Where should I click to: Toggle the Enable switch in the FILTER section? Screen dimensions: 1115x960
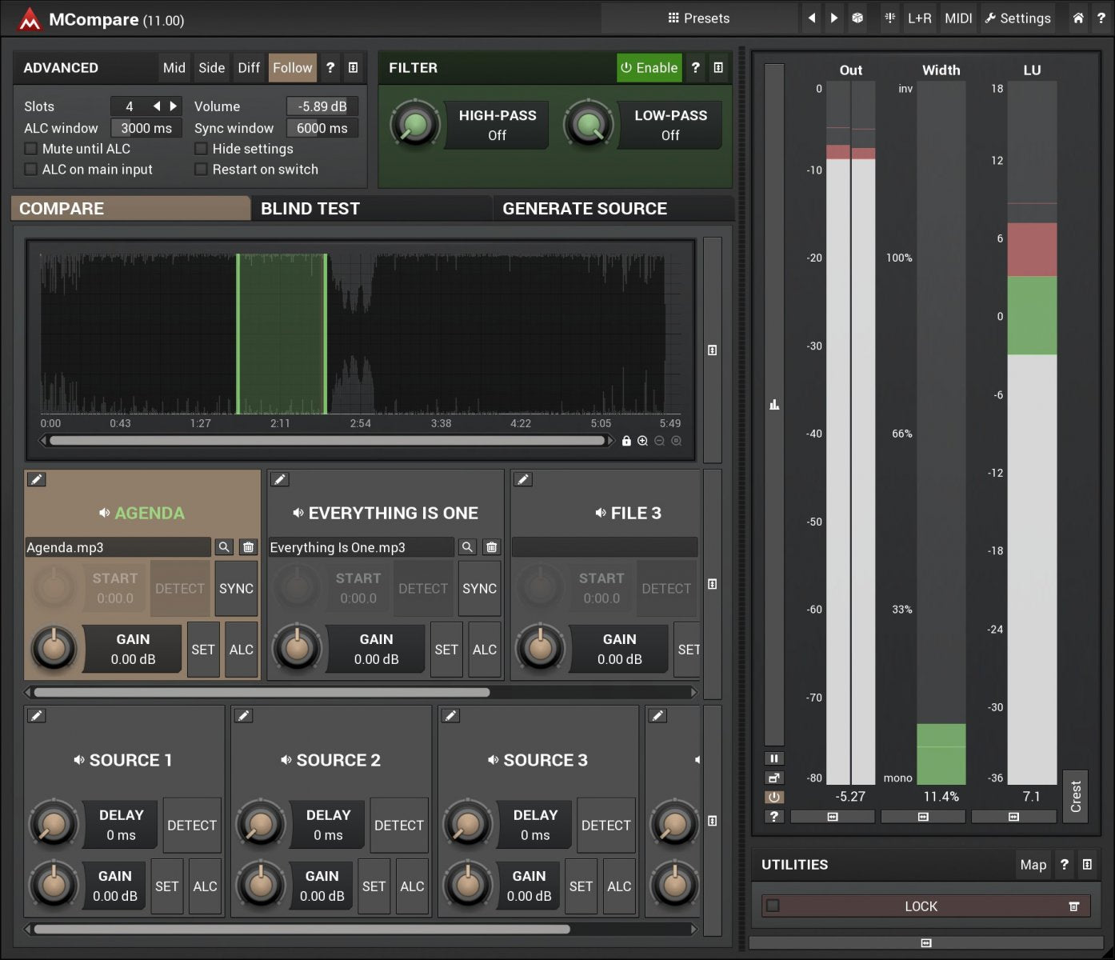coord(648,68)
